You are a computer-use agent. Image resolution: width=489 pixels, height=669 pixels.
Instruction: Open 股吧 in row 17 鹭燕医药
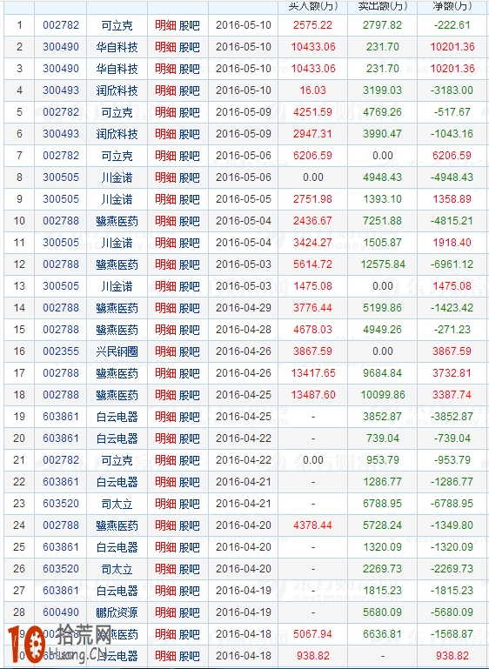click(x=189, y=373)
